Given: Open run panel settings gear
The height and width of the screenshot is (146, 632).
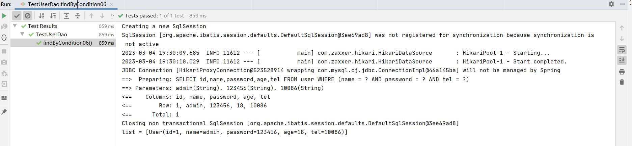Looking at the screenshot, I should [x=611, y=4].
